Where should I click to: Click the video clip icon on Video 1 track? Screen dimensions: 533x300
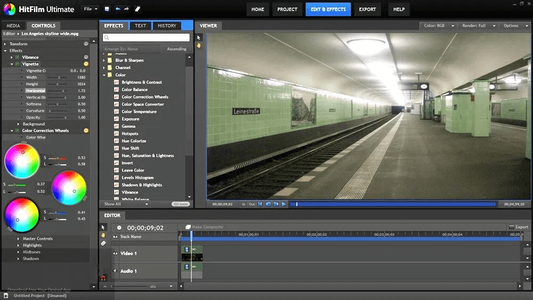point(187,249)
